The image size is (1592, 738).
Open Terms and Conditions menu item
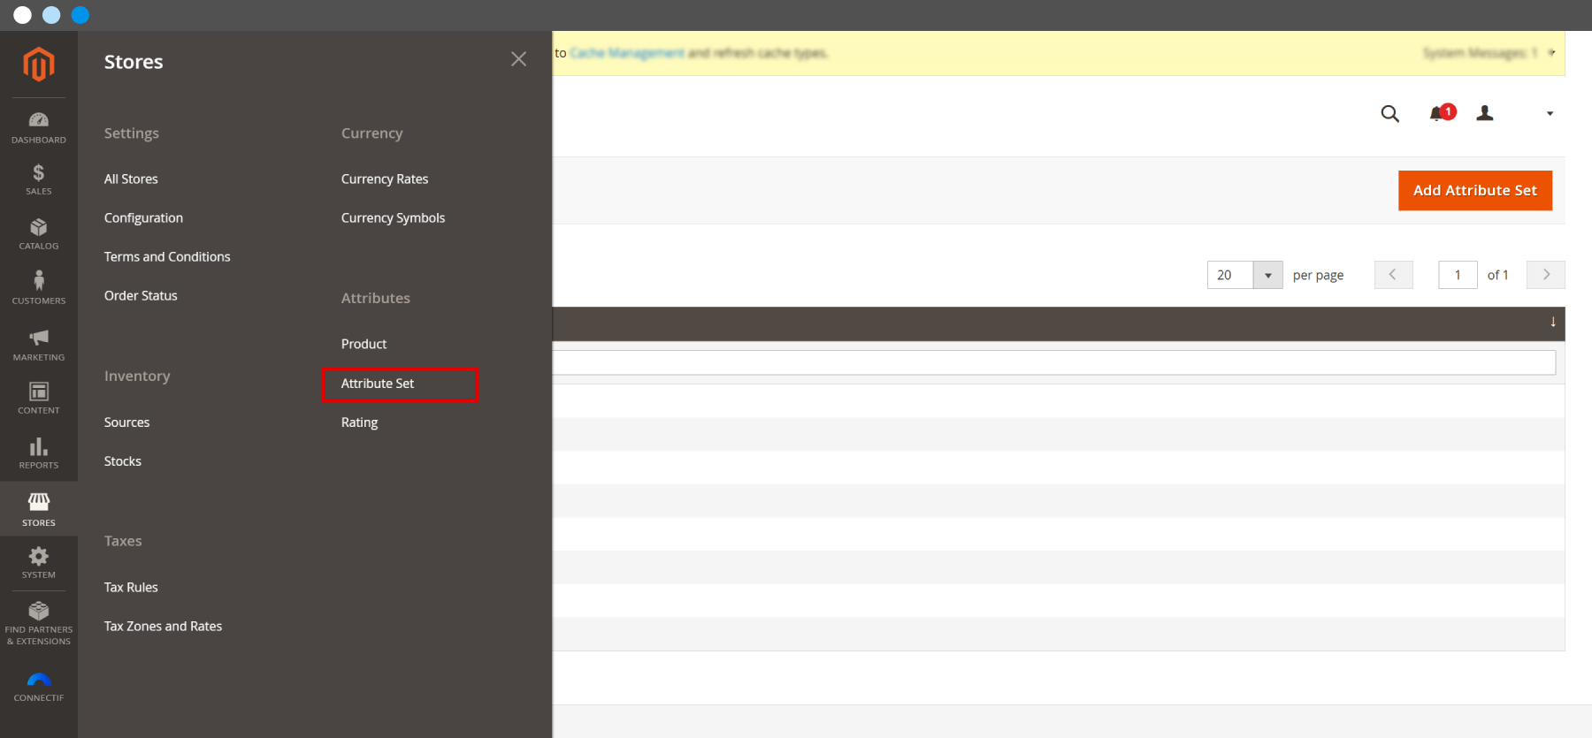167,256
